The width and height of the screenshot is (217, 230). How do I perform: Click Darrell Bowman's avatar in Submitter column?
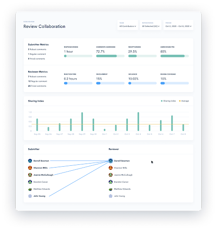point(30,161)
